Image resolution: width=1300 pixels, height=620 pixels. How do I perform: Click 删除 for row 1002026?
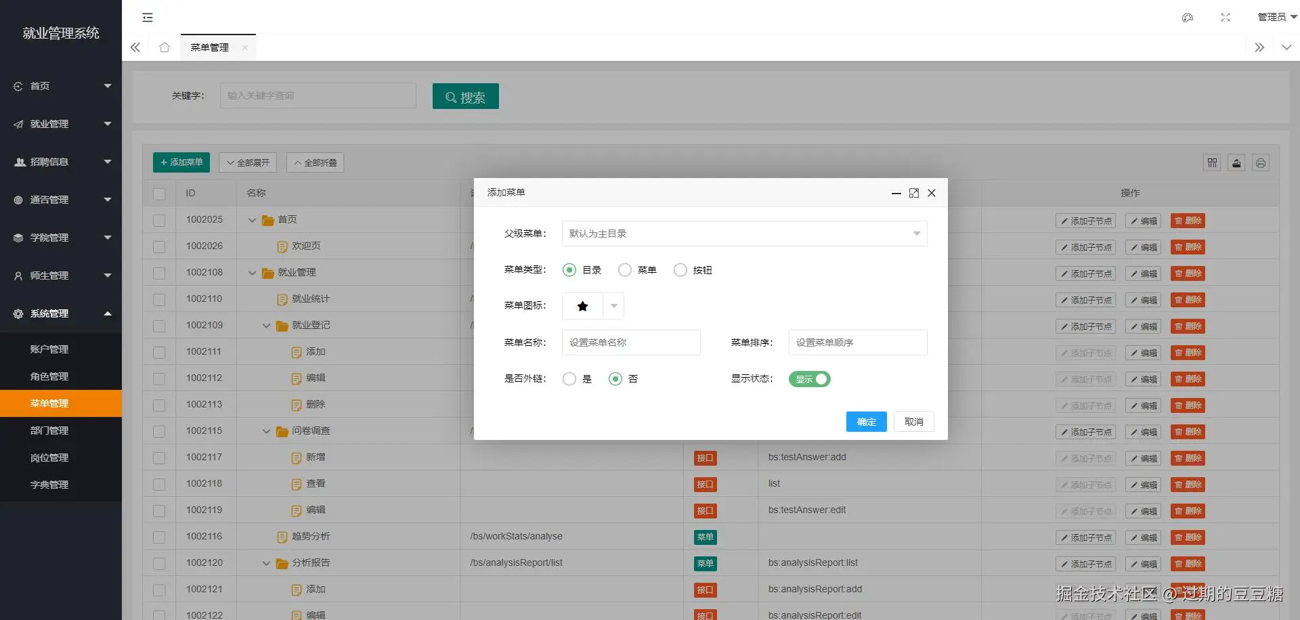1188,247
